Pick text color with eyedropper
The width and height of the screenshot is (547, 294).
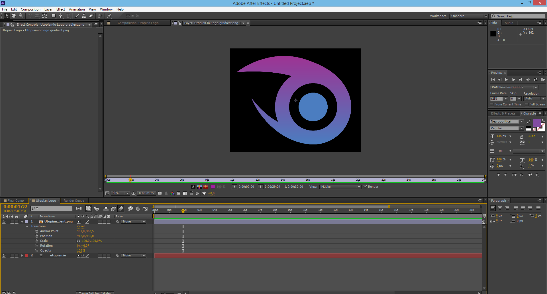pyautogui.click(x=529, y=122)
